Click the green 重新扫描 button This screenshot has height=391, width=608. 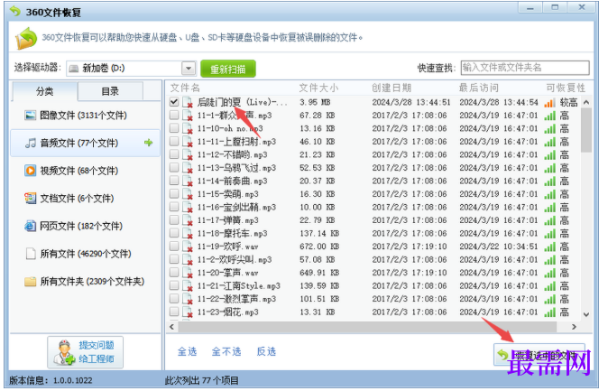228,70
